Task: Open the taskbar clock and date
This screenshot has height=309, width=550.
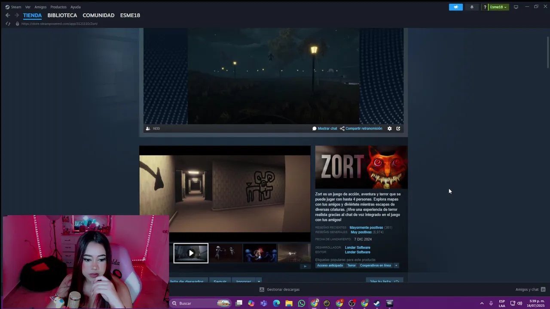Action: 537,303
